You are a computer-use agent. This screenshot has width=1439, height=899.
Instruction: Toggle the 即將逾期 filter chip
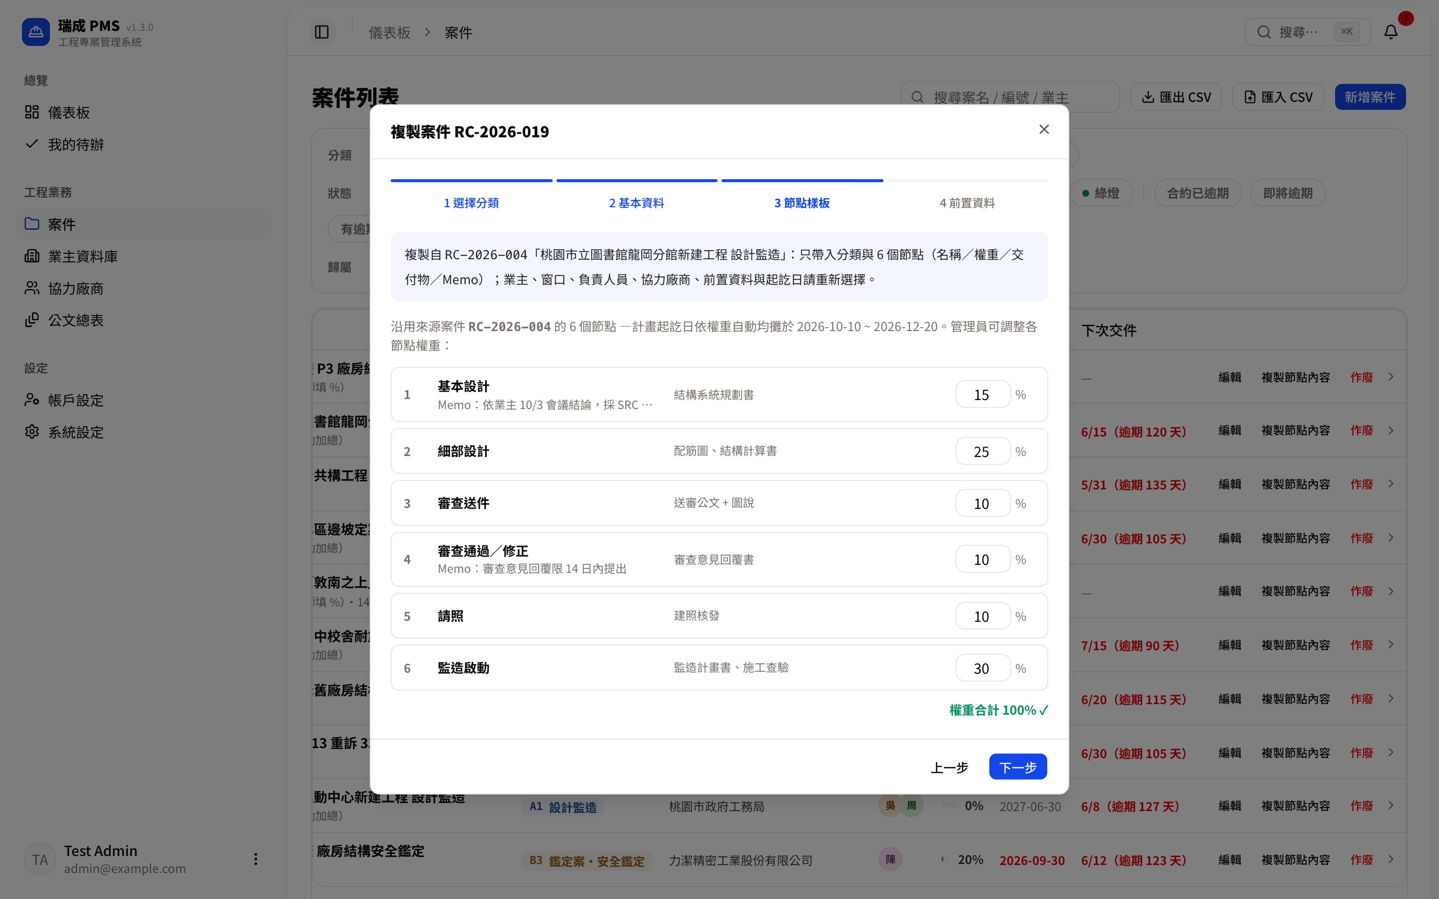pyautogui.click(x=1288, y=193)
